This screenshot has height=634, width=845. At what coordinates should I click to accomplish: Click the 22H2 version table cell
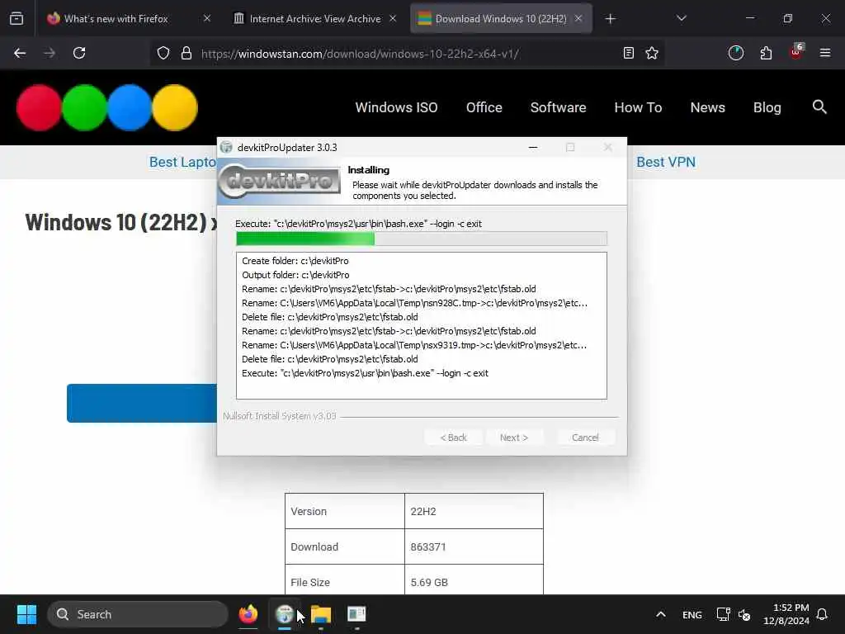(474, 511)
